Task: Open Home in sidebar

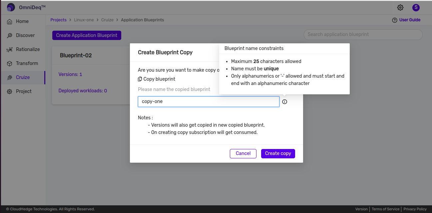Action: pyautogui.click(x=23, y=21)
